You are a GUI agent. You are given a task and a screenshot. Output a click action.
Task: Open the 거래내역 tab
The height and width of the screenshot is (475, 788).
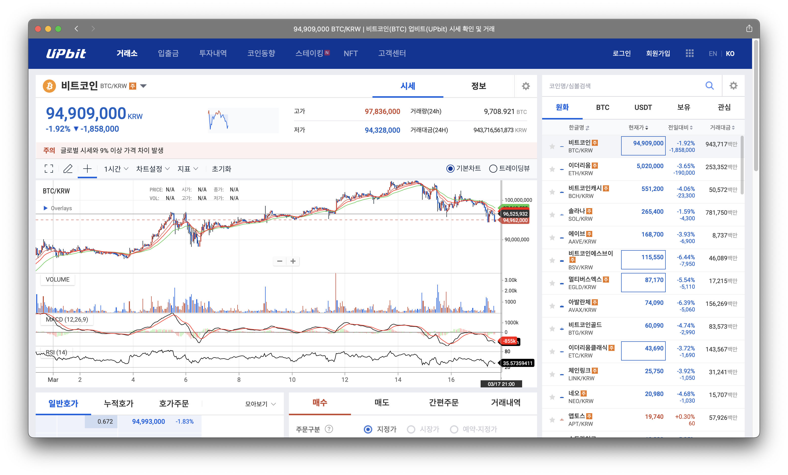coord(506,402)
